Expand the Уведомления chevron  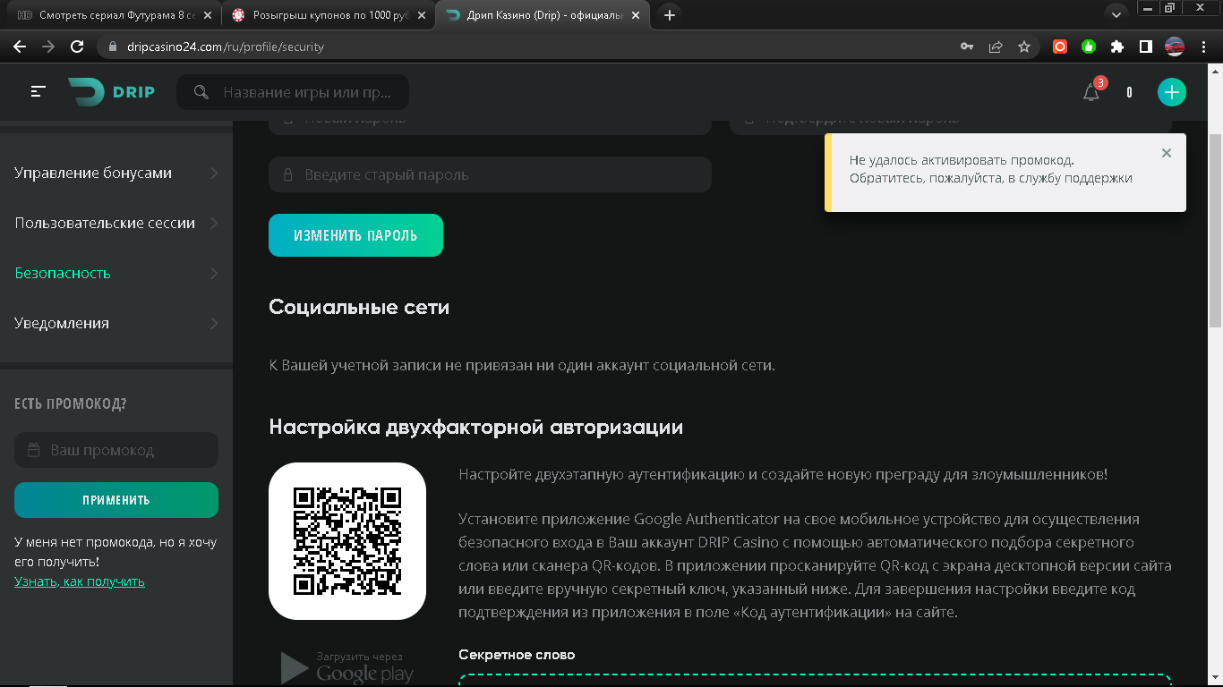pos(214,323)
